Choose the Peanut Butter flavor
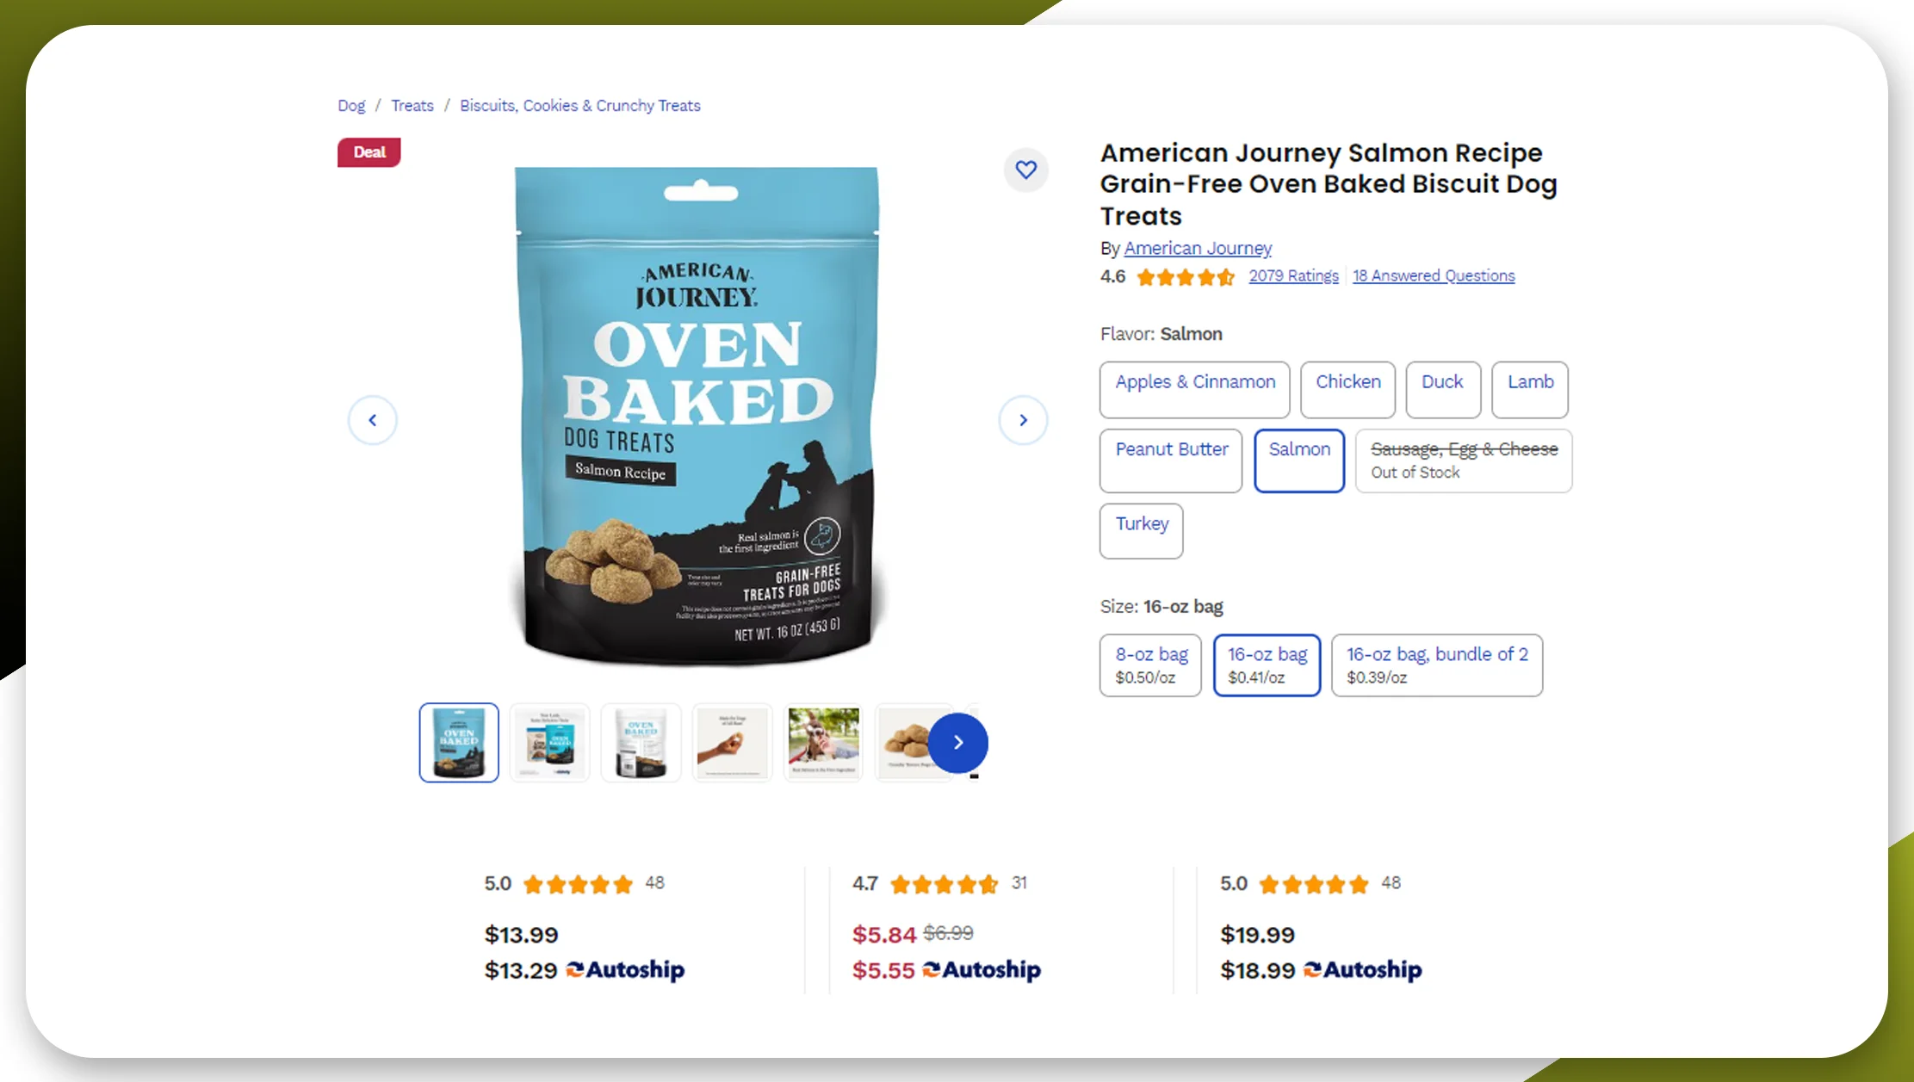 (x=1171, y=461)
